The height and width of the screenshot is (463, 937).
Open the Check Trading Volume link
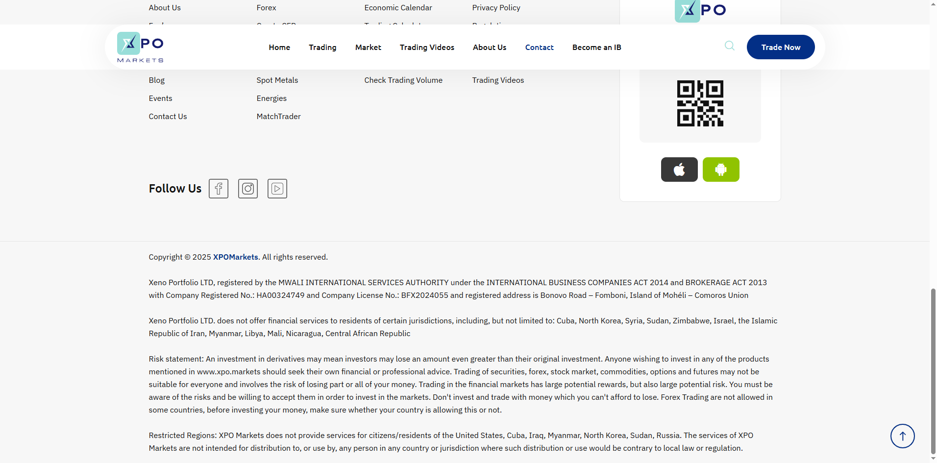[403, 80]
